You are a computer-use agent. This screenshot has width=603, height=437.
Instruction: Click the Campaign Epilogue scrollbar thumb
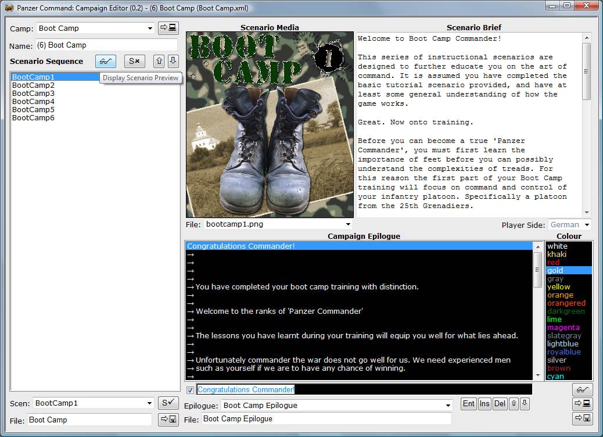[537, 270]
